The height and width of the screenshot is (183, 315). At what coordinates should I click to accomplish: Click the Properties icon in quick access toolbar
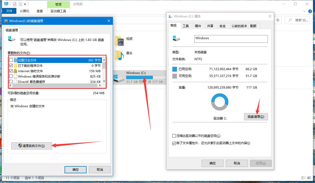(14, 4)
